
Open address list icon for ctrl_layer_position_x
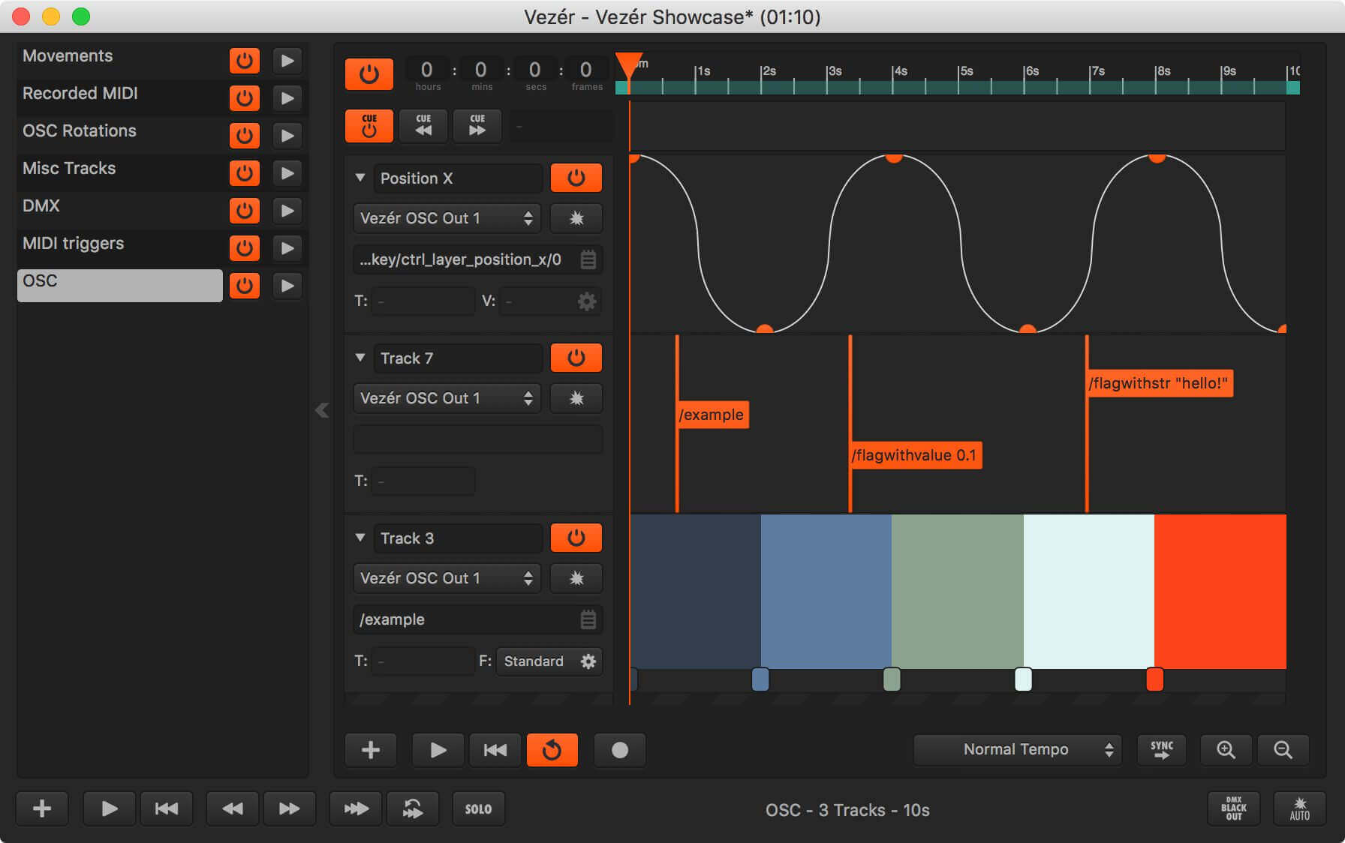588,259
